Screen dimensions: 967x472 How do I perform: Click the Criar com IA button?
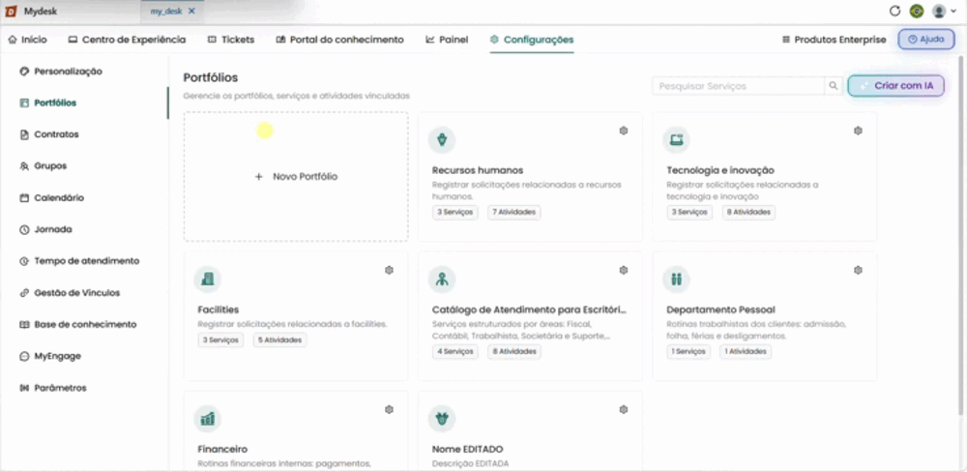pos(896,86)
